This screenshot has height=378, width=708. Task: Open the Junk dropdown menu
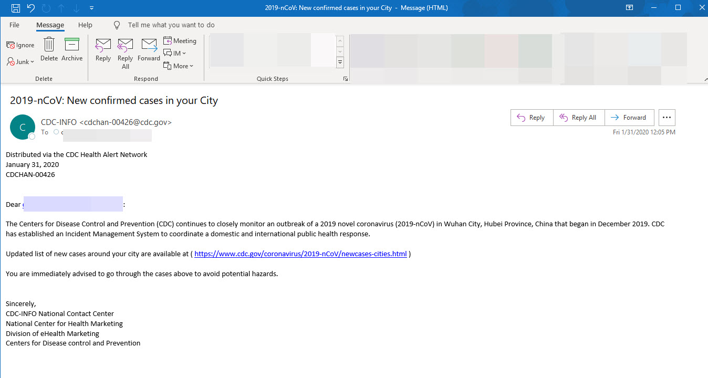[x=20, y=61]
